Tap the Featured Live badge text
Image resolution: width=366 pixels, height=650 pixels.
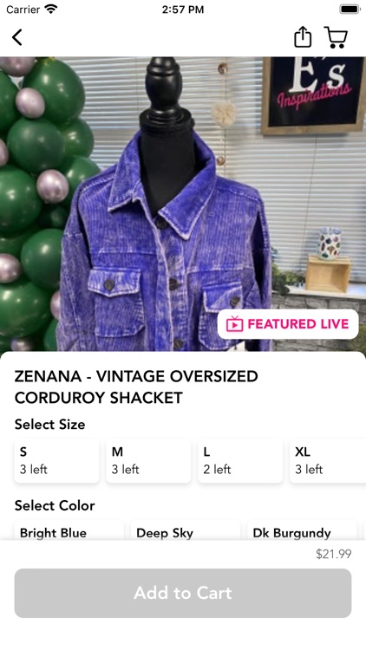298,324
